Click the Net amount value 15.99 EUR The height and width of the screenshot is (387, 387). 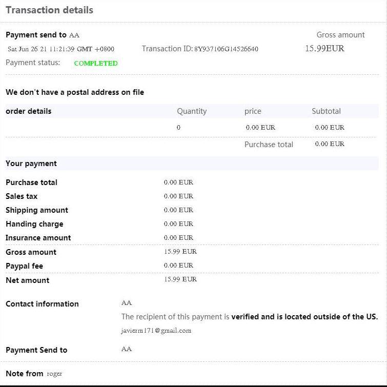tap(180, 279)
